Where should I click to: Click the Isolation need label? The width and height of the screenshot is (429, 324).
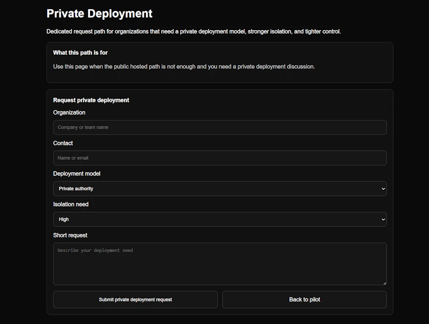point(71,204)
